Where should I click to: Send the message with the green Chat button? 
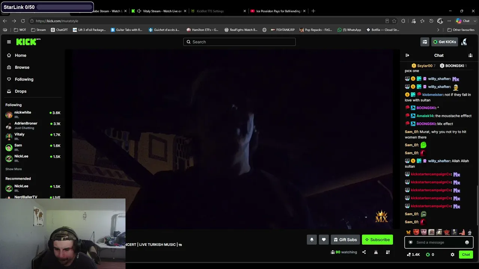pos(466,254)
